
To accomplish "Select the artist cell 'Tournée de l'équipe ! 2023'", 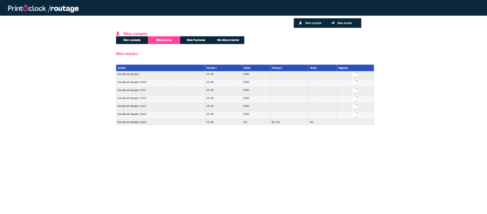I will click(x=161, y=106).
